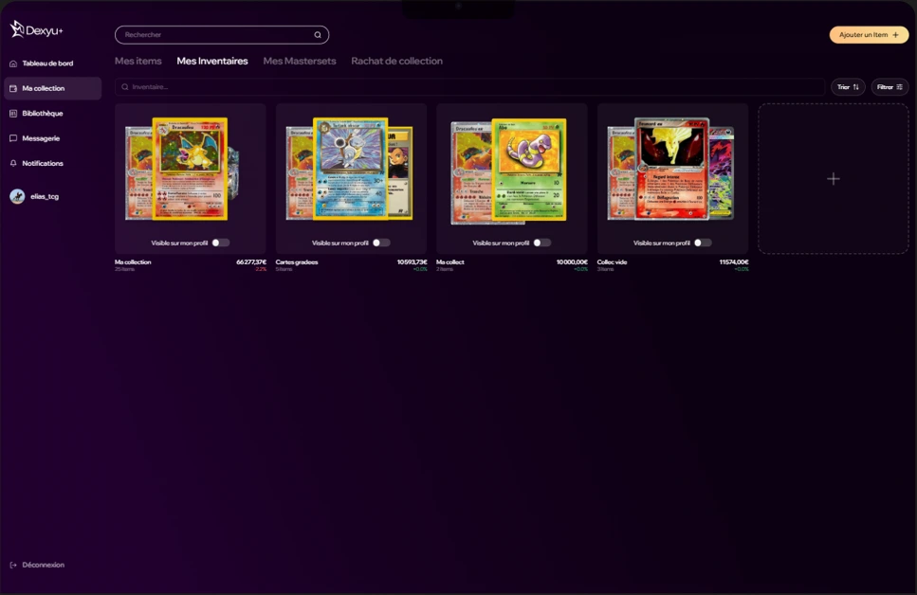Image resolution: width=917 pixels, height=595 pixels.
Task: Click the Ajouter un Item button
Action: coord(869,35)
